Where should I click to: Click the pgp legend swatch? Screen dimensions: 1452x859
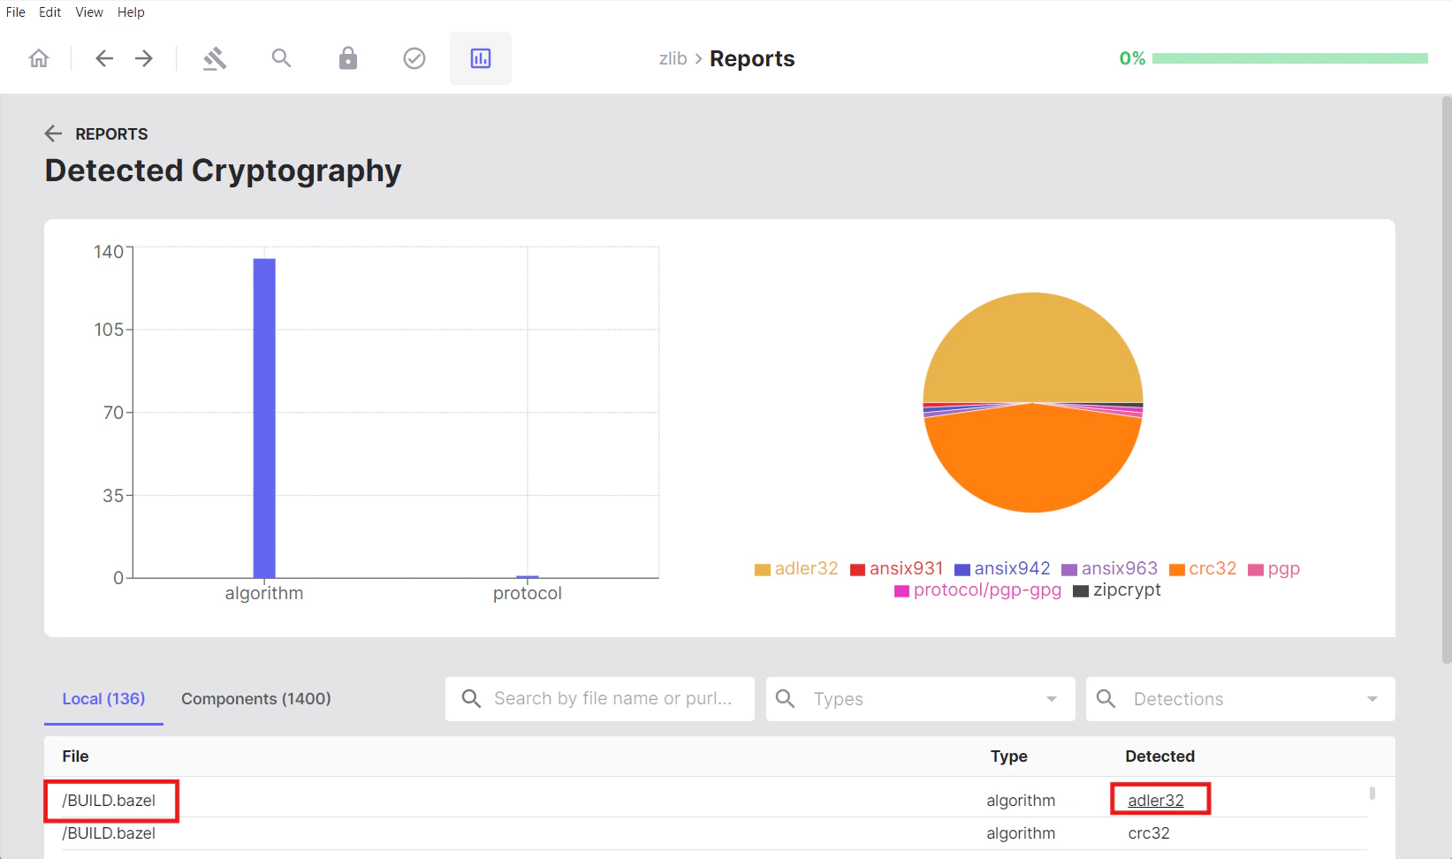click(1256, 570)
